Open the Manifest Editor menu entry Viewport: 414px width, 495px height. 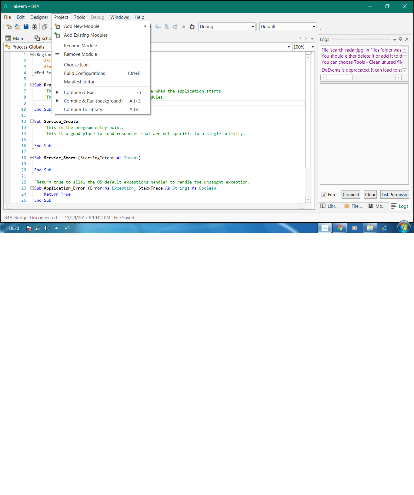coord(101,82)
